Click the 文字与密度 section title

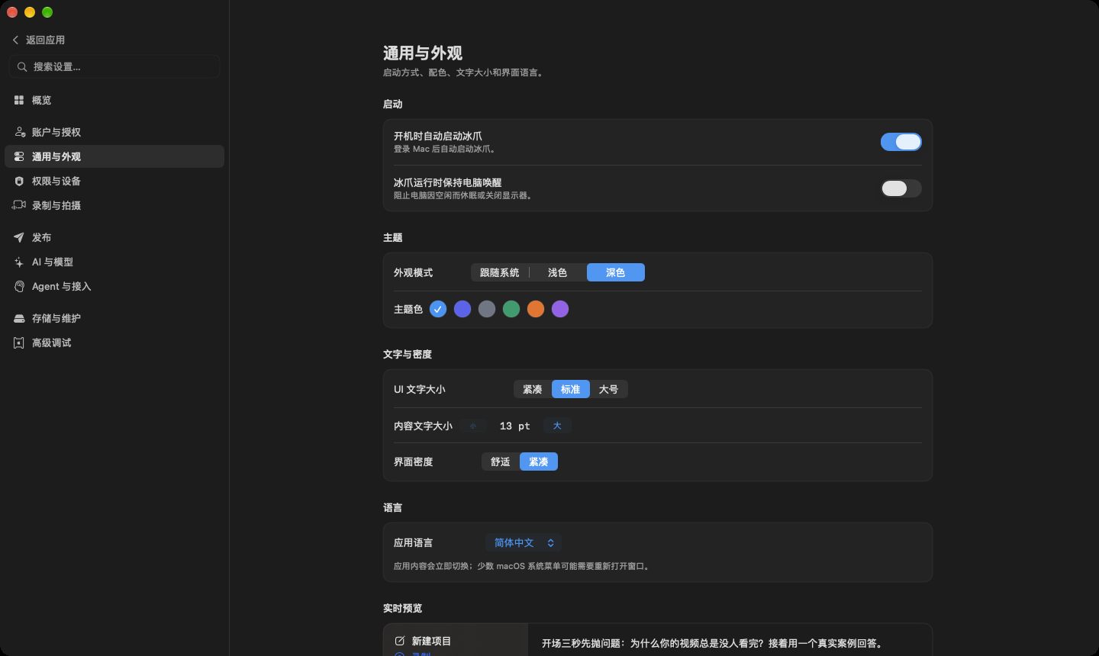point(408,354)
